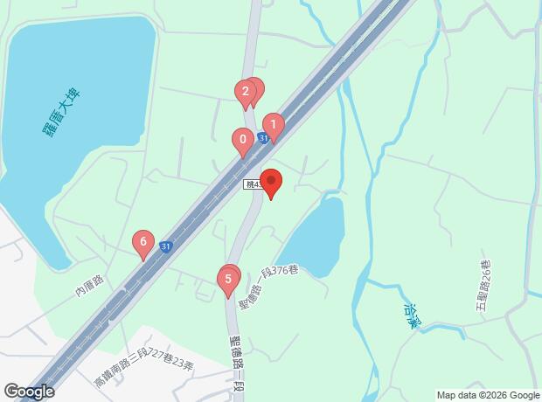
Task: Click the route 31 shield beside marker 6
Action: pyautogui.click(x=166, y=246)
